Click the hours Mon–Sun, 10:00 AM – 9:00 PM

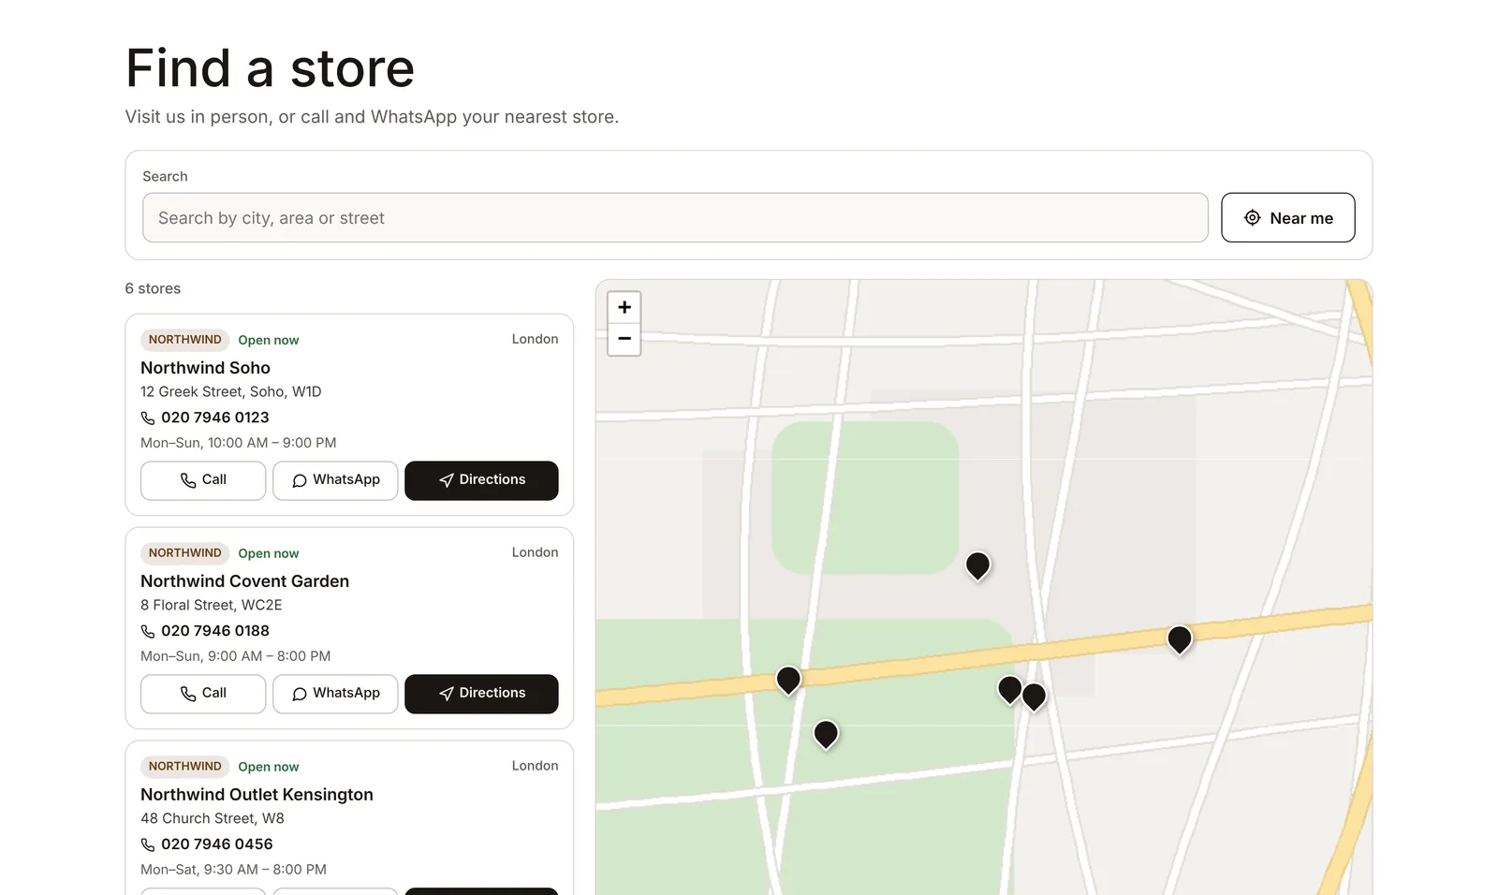pos(238,443)
